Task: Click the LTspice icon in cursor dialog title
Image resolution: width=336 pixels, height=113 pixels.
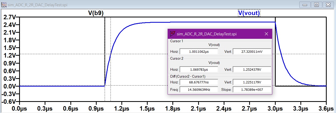Action: pyautogui.click(x=173, y=34)
